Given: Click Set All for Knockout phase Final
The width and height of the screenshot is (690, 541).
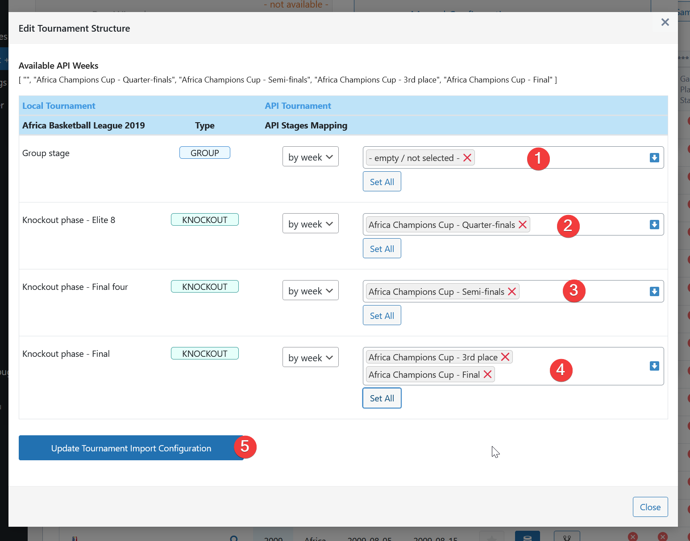Looking at the screenshot, I should (x=382, y=398).
